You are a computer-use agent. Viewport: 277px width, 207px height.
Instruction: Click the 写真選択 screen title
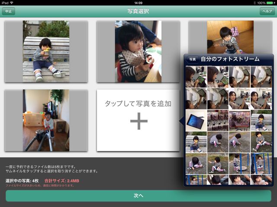pyautogui.click(x=138, y=11)
